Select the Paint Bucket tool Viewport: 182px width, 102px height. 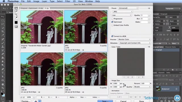[x=3, y=58]
